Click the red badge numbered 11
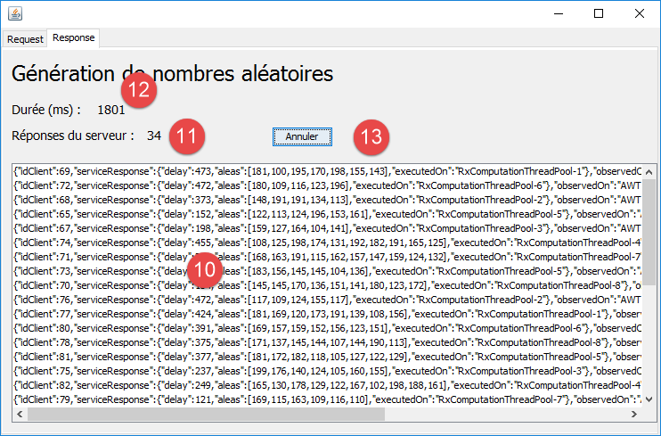661x436 pixels. tap(187, 136)
